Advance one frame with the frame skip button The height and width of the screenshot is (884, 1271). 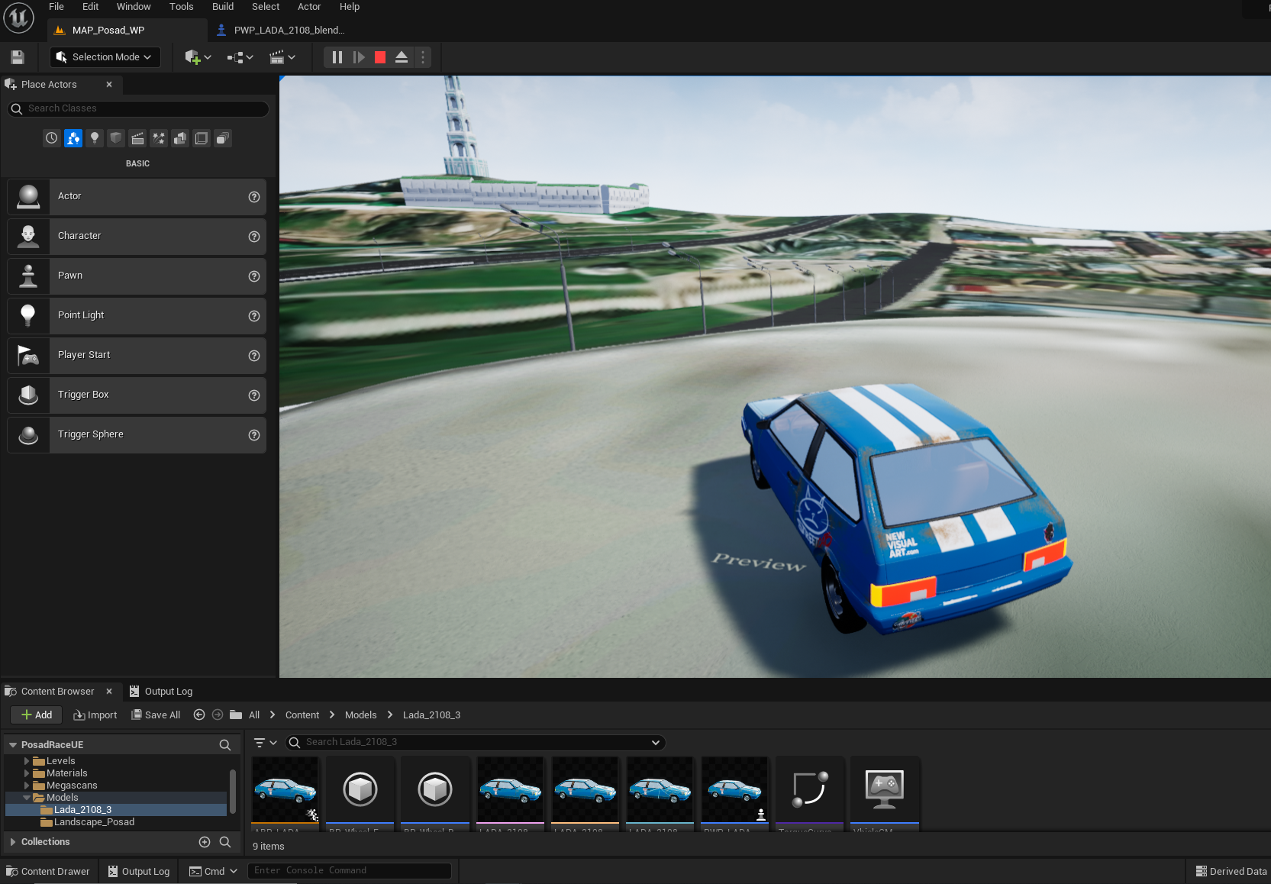pyautogui.click(x=359, y=57)
